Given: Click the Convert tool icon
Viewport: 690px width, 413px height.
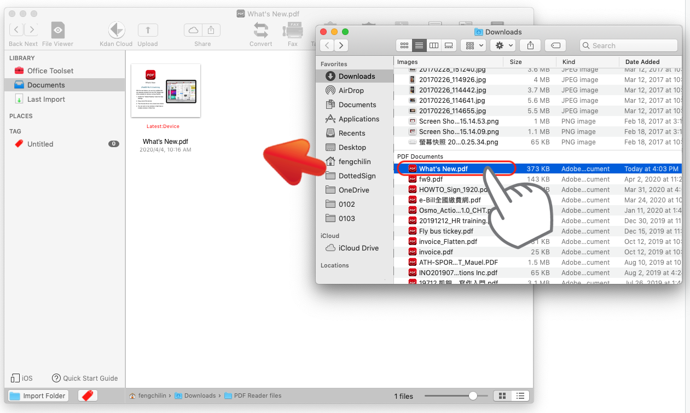Looking at the screenshot, I should tap(261, 31).
